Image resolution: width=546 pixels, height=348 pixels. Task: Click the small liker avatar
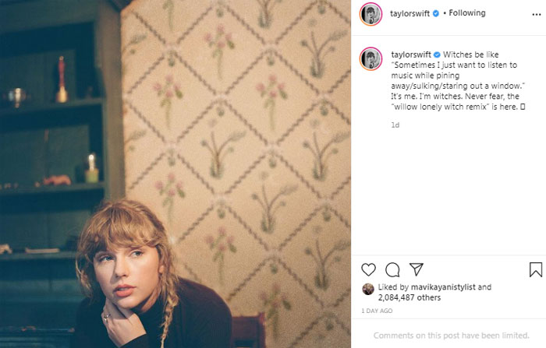(x=368, y=289)
